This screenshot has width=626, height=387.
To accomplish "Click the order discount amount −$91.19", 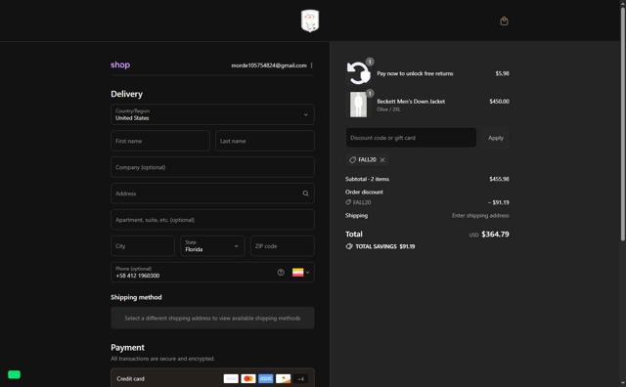I will [498, 202].
